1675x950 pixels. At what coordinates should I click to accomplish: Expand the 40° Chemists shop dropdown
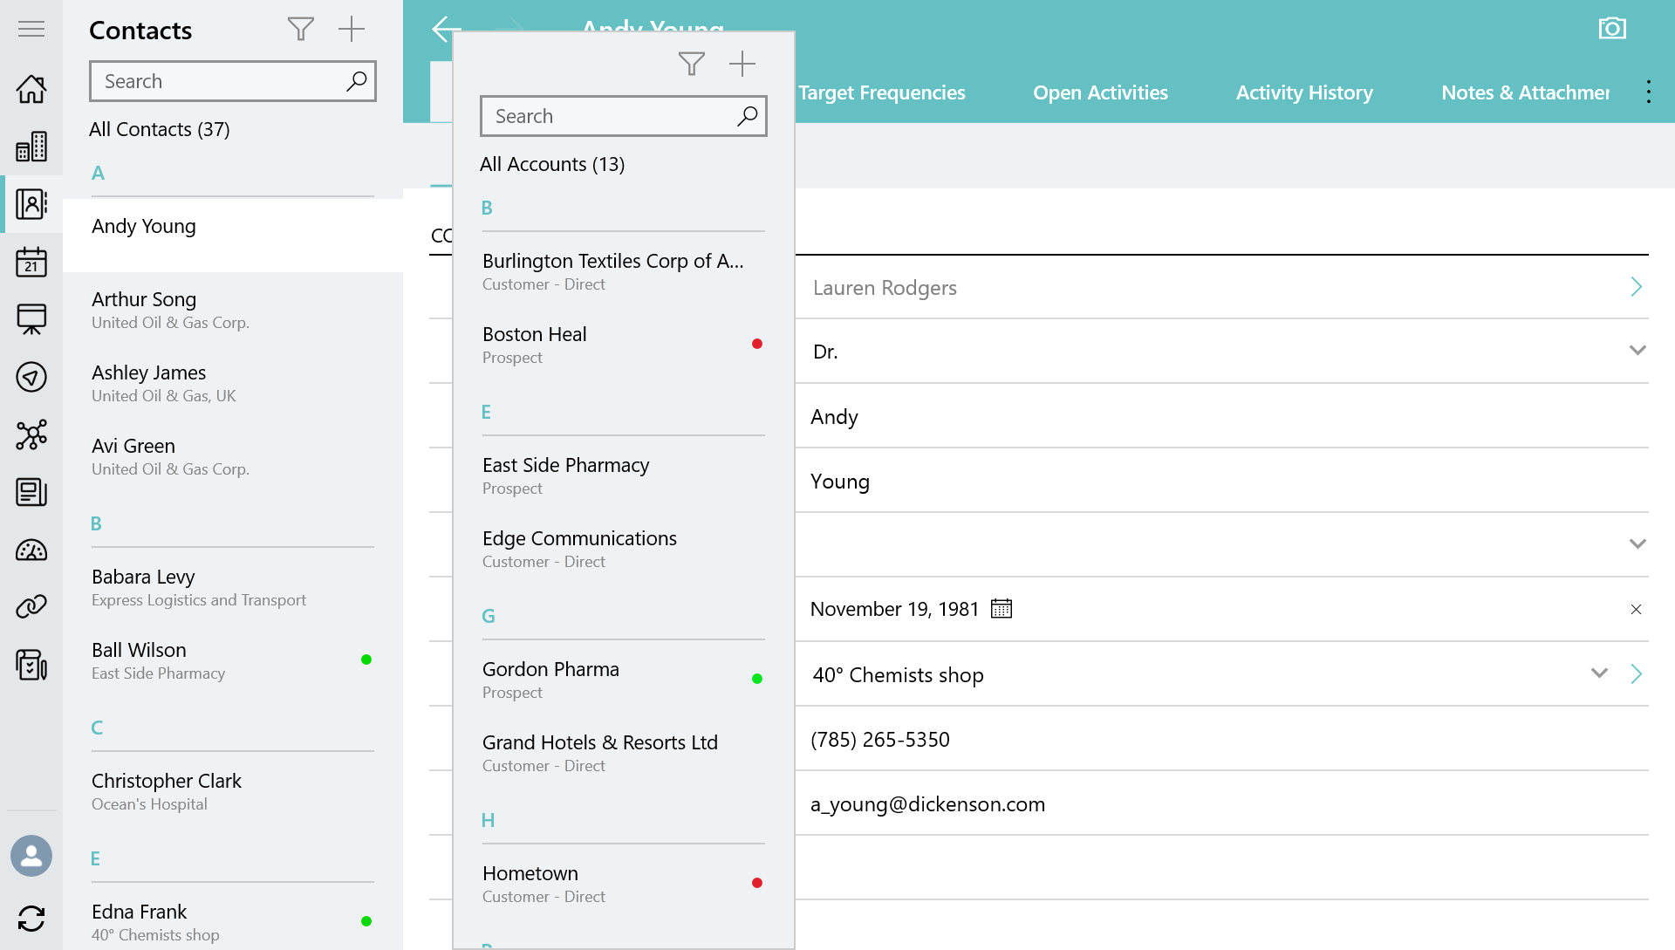tap(1599, 673)
